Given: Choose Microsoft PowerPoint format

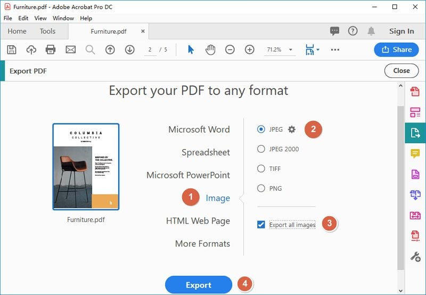Looking at the screenshot, I should click(x=188, y=175).
